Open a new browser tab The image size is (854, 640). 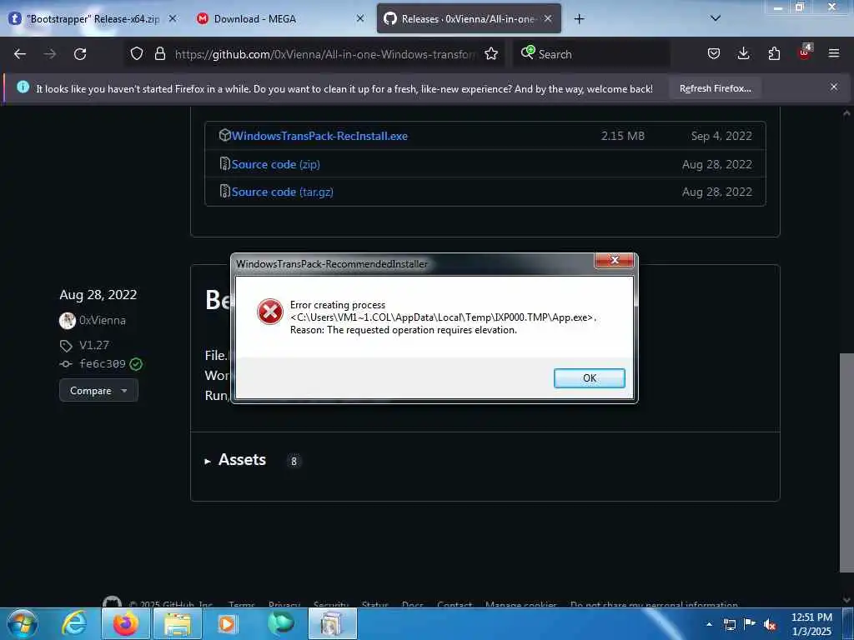point(579,19)
